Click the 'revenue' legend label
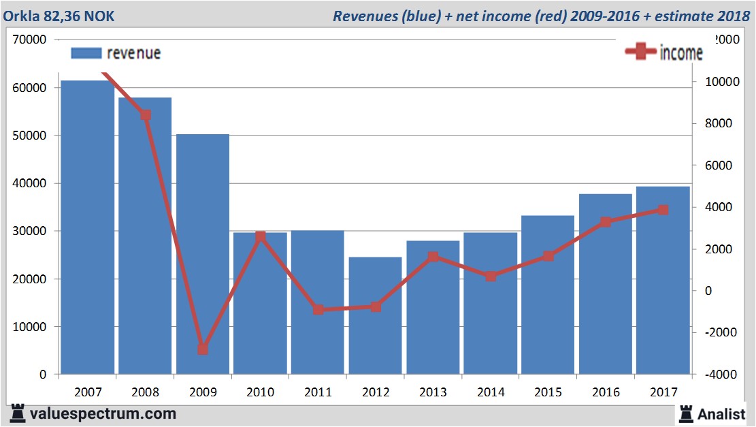This screenshot has height=427, width=756. [133, 53]
